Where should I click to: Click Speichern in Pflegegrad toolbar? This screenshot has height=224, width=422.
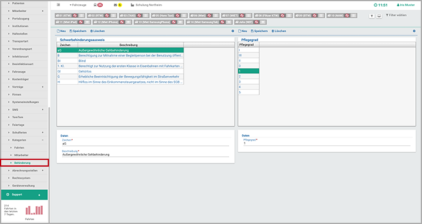coord(259,31)
